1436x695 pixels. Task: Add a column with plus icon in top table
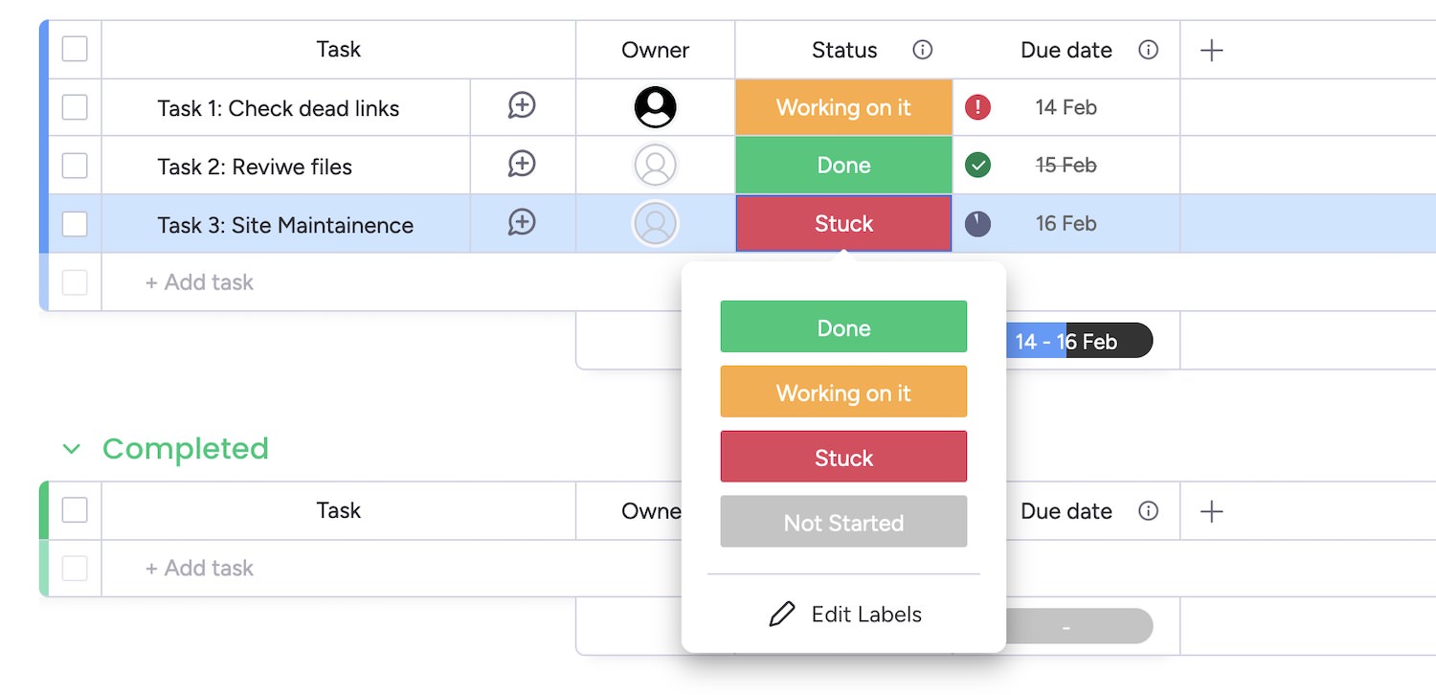(x=1212, y=50)
